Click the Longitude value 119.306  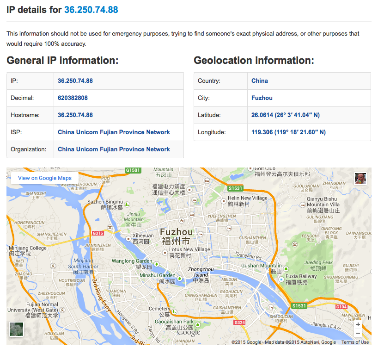[288, 132]
